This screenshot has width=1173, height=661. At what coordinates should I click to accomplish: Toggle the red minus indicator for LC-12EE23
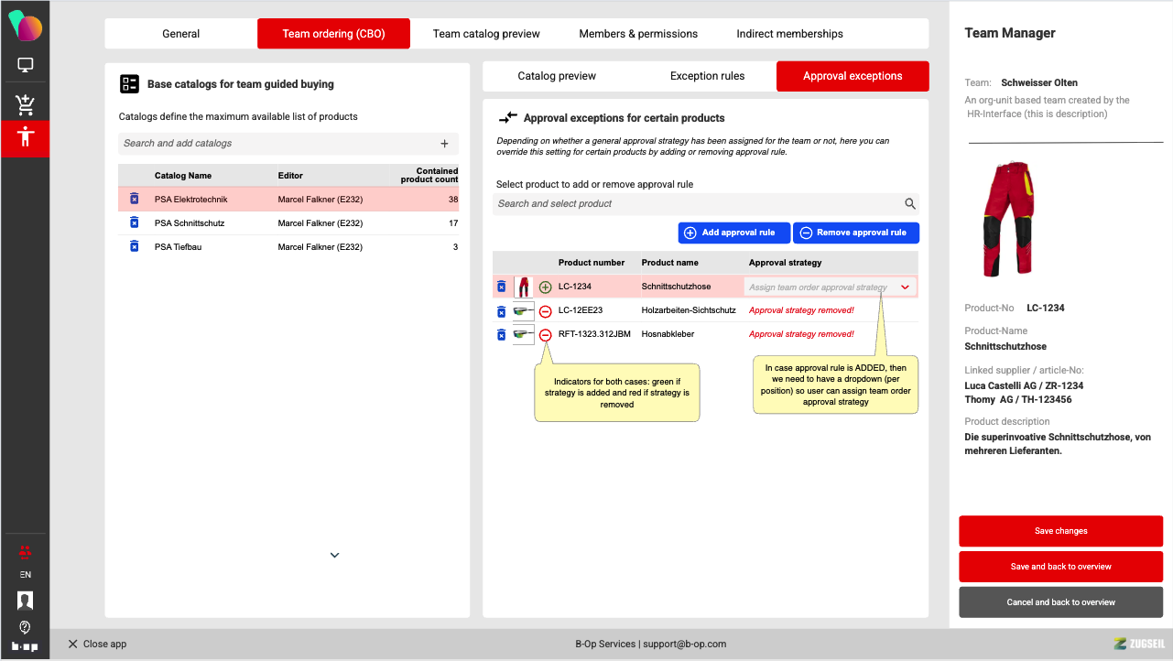pos(546,311)
